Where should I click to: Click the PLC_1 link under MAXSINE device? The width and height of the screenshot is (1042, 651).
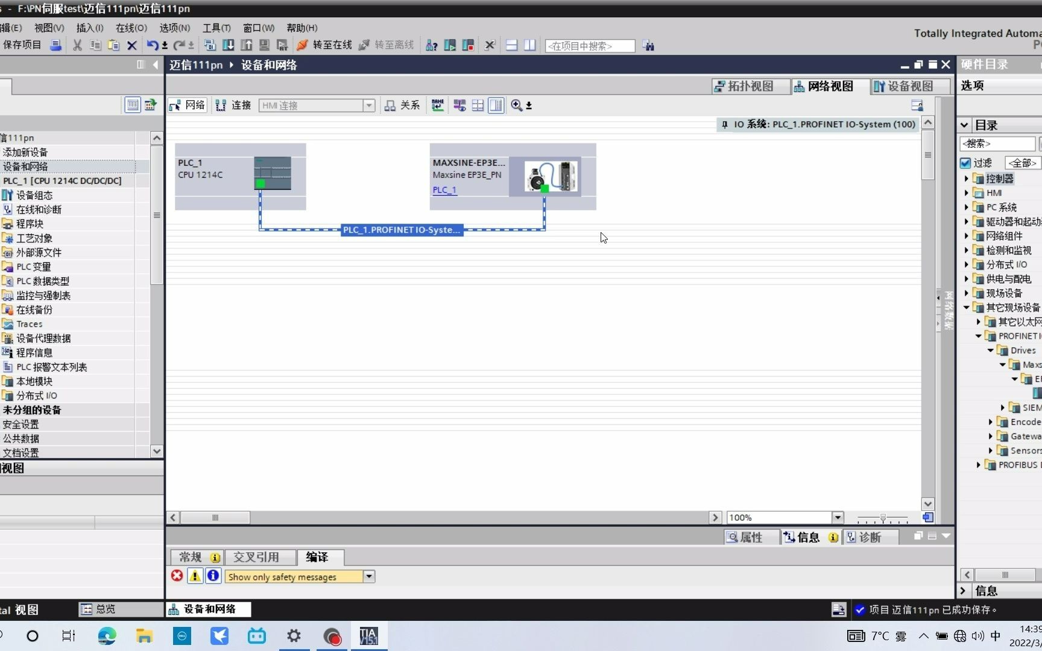[x=444, y=190]
